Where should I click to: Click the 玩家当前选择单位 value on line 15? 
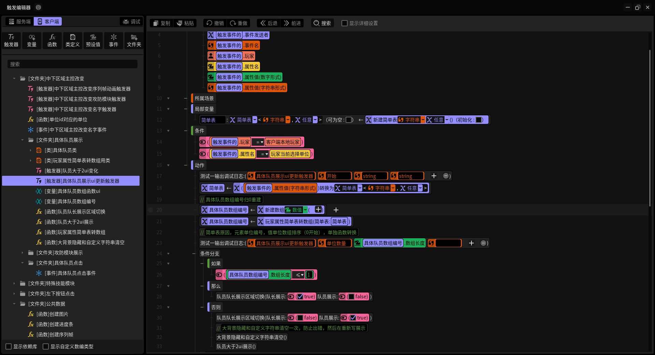point(290,154)
